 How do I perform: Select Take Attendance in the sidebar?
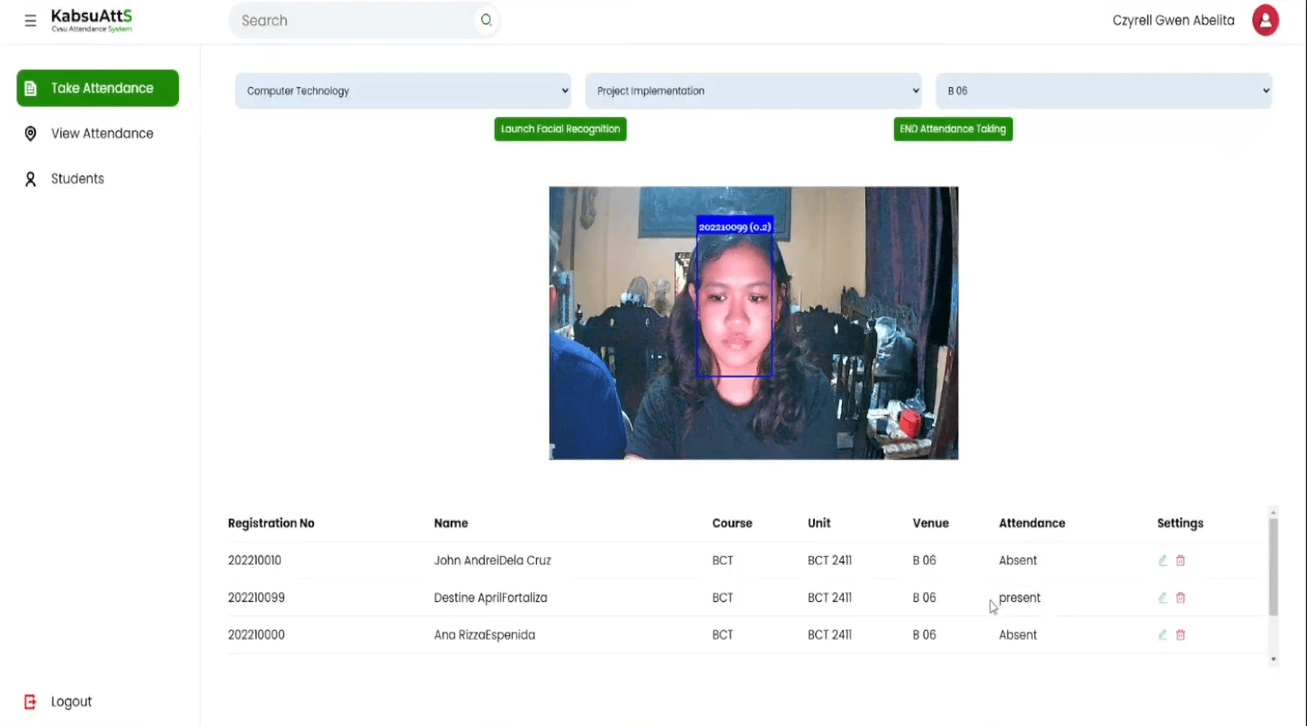[97, 88]
